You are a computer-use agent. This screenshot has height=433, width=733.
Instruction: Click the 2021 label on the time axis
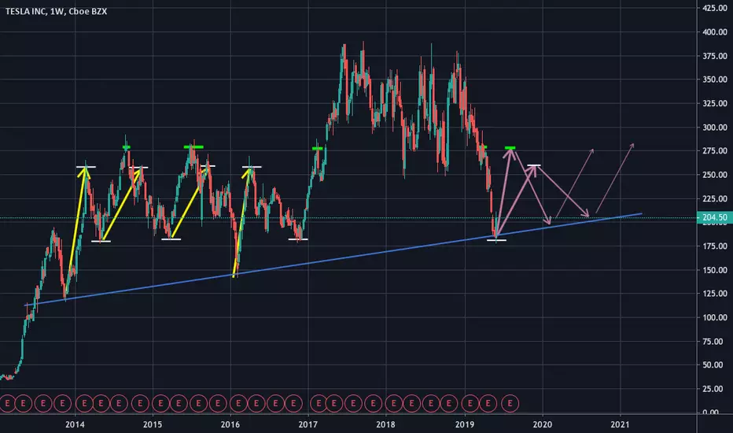[x=620, y=424]
